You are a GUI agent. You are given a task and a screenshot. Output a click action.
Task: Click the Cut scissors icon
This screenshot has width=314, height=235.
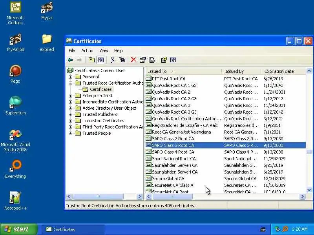pos(112,60)
